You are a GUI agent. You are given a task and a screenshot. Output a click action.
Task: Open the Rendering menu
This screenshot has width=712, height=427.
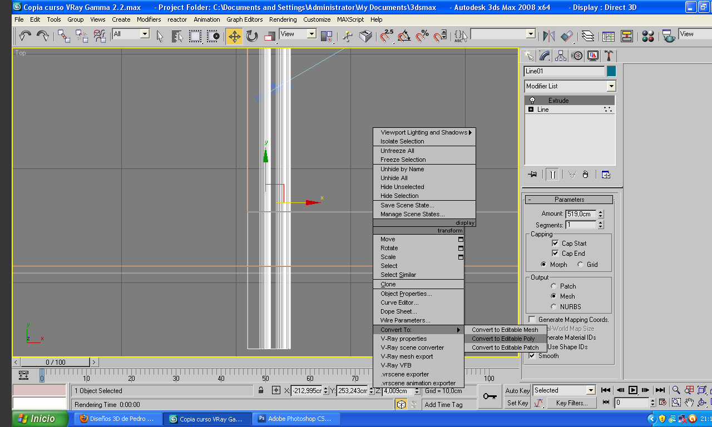point(283,19)
